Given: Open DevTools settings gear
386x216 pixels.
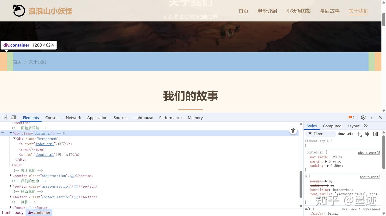Looking at the screenshot, I should click(x=363, y=117).
